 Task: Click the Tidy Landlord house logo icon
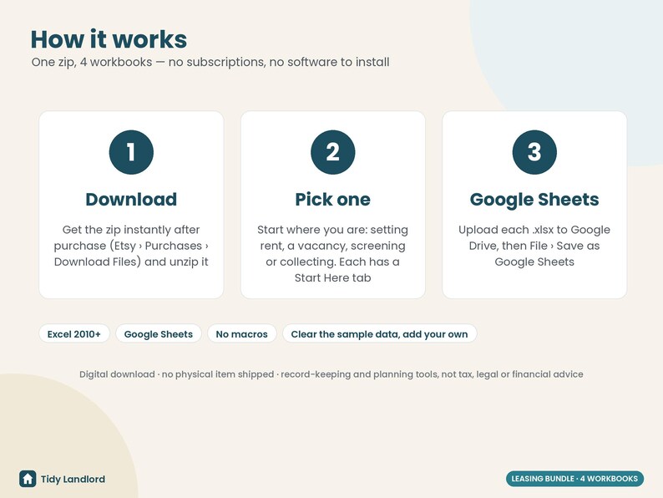28,479
